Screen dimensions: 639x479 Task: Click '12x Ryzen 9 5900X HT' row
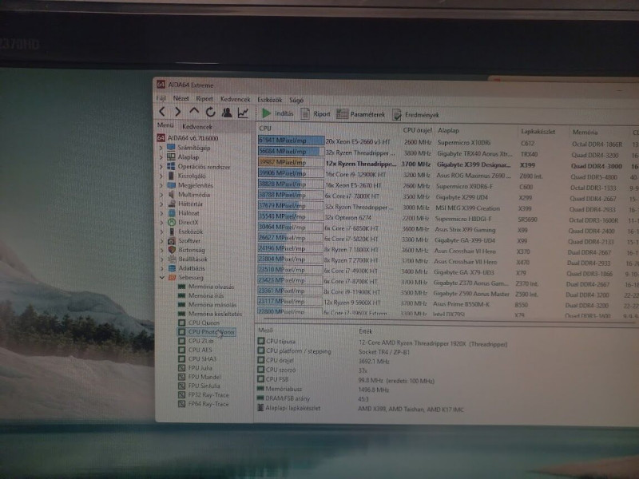(352, 303)
